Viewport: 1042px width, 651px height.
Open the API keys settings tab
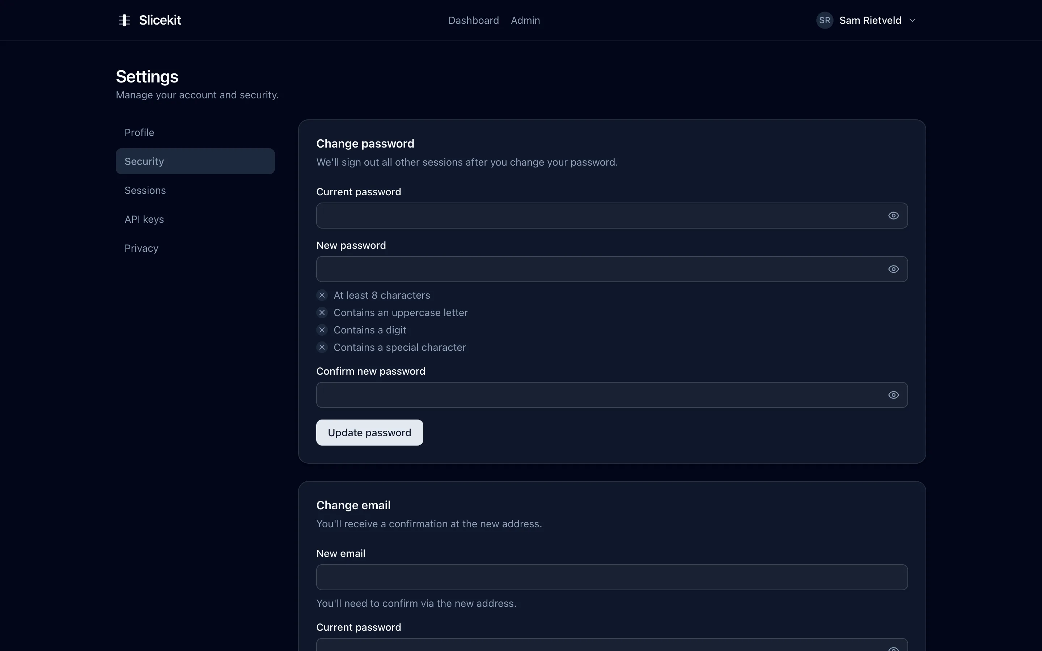click(x=195, y=219)
